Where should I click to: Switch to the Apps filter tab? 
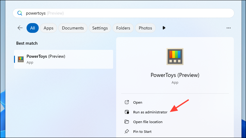tap(48, 28)
